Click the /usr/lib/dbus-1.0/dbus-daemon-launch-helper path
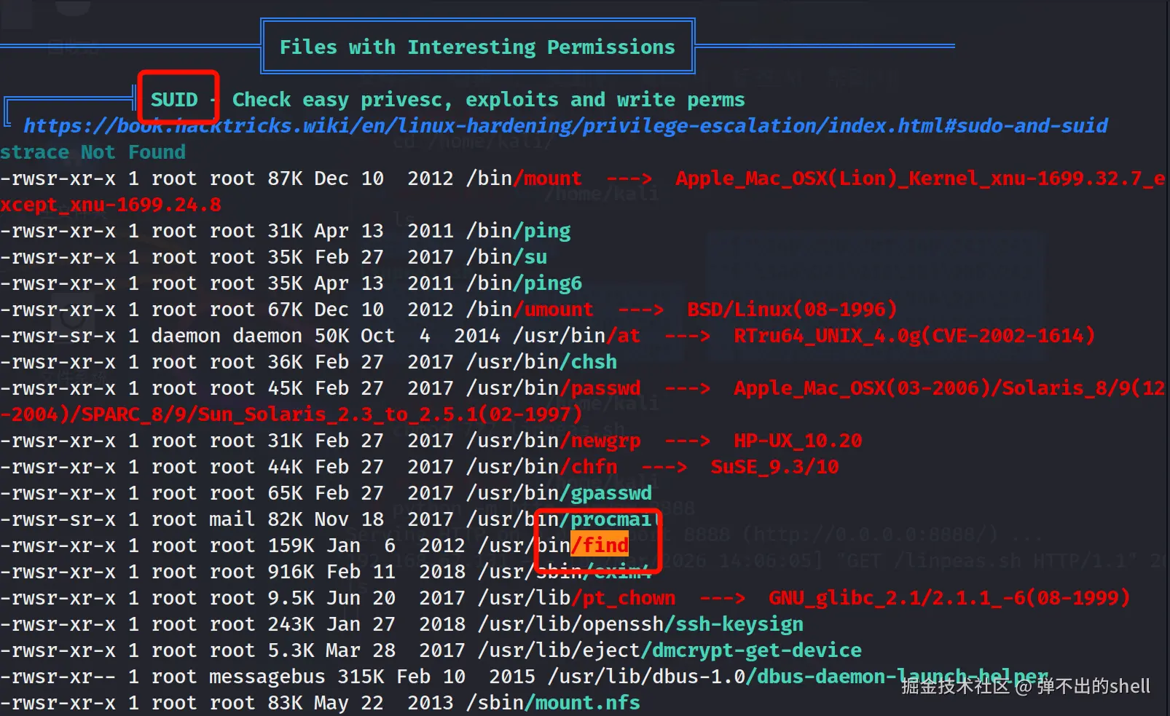Viewport: 1170px width, 716px height. click(798, 677)
